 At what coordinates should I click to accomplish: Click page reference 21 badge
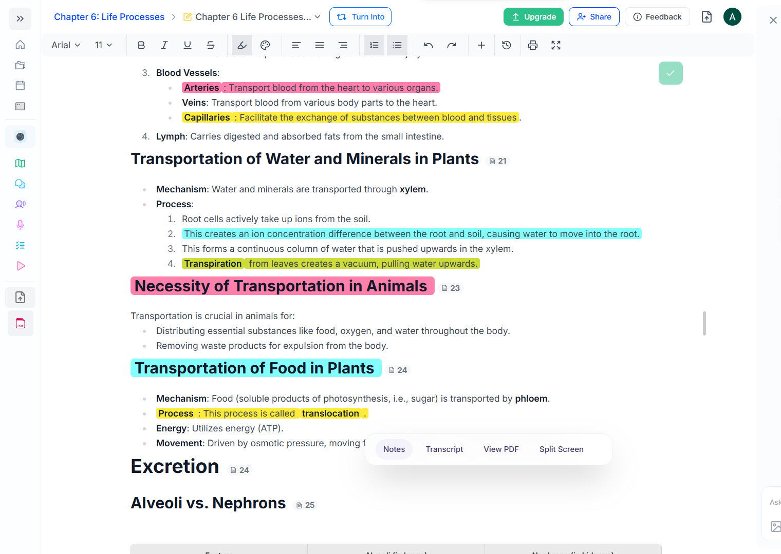tap(498, 161)
